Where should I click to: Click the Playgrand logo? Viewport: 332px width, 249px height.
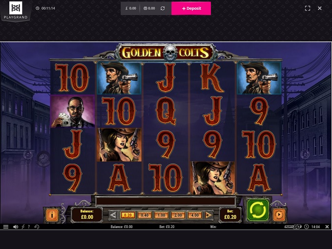[x=16, y=10]
